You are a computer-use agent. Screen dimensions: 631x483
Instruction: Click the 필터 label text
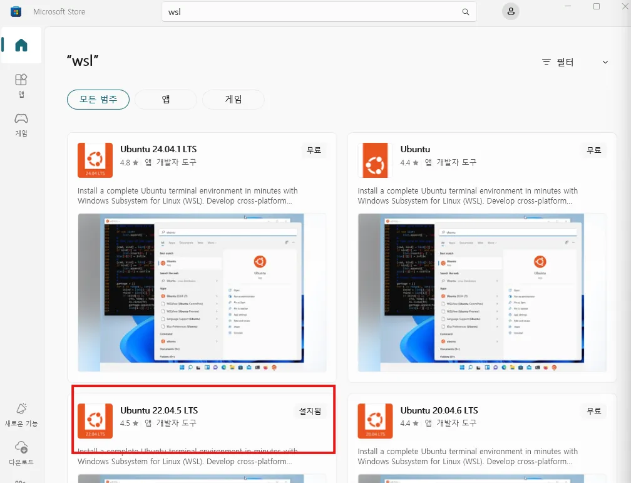565,62
